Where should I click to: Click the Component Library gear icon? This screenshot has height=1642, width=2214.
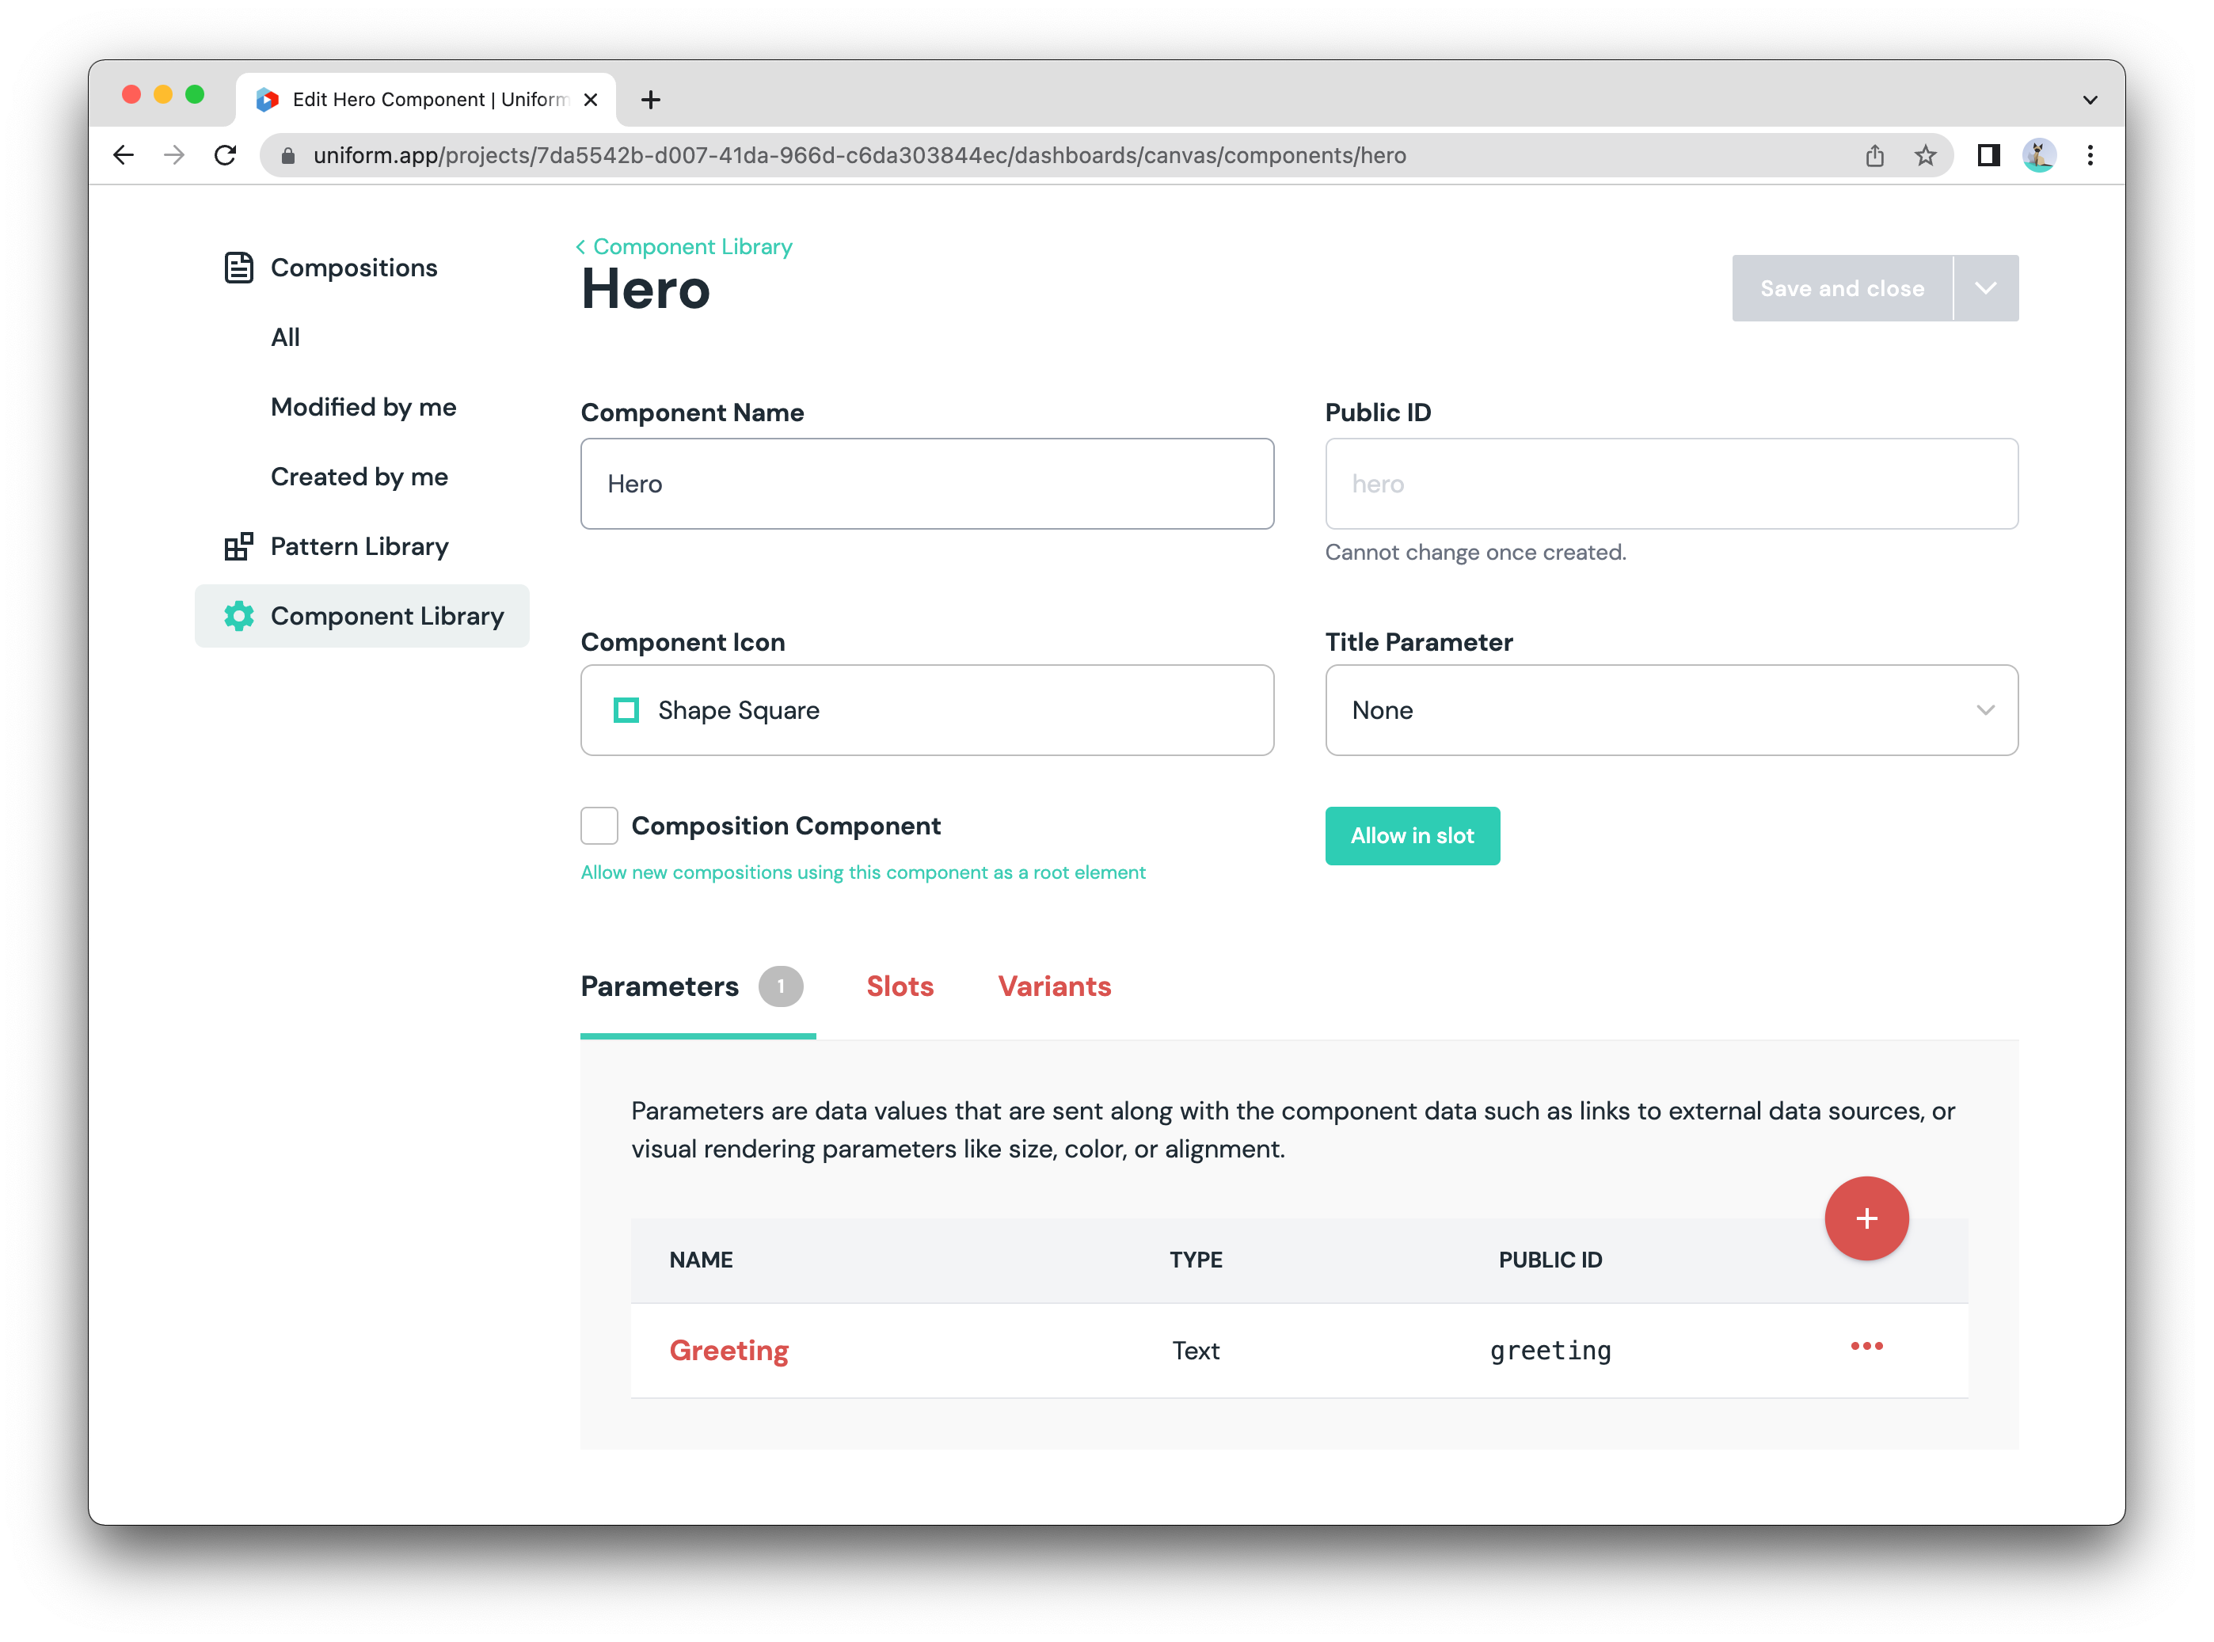click(238, 616)
